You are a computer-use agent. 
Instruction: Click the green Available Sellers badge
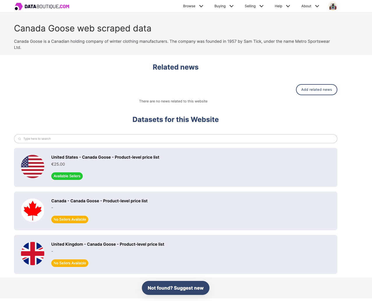coord(67,176)
